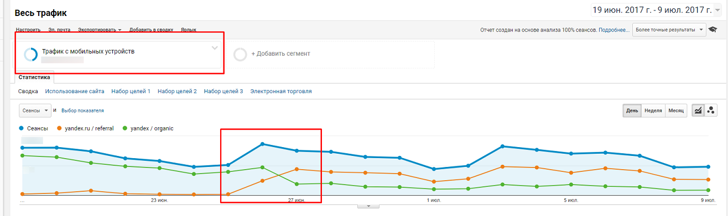Click yandex.ru / referral orange legend dot
The height and width of the screenshot is (216, 728).
pyautogui.click(x=59, y=128)
